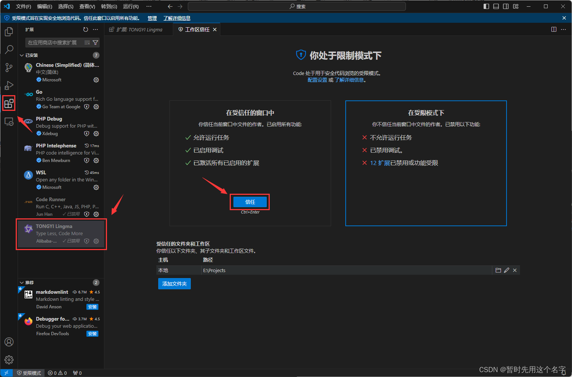Select the TONGYI Lingma extension entry

tap(61, 234)
